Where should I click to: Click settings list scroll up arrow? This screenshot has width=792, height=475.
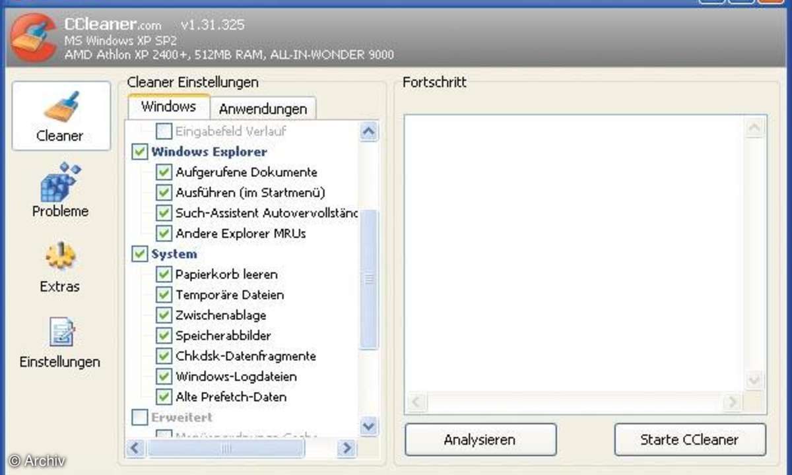point(369,132)
